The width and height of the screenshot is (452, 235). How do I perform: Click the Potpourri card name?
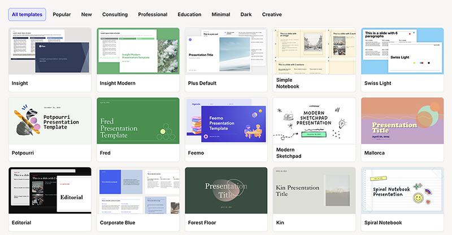(x=23, y=153)
